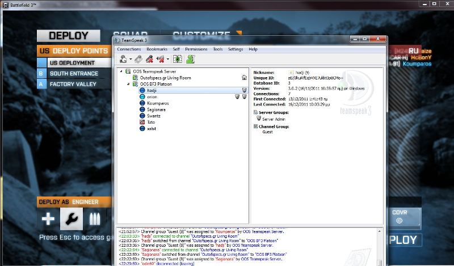Select user orion in channel tree
The image size is (454, 266).
152,96
